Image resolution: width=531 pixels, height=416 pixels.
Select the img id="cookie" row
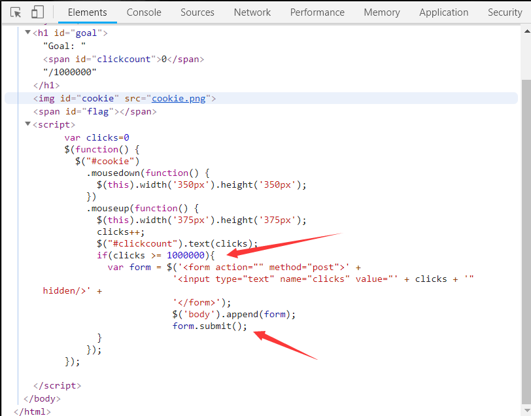tap(261, 98)
